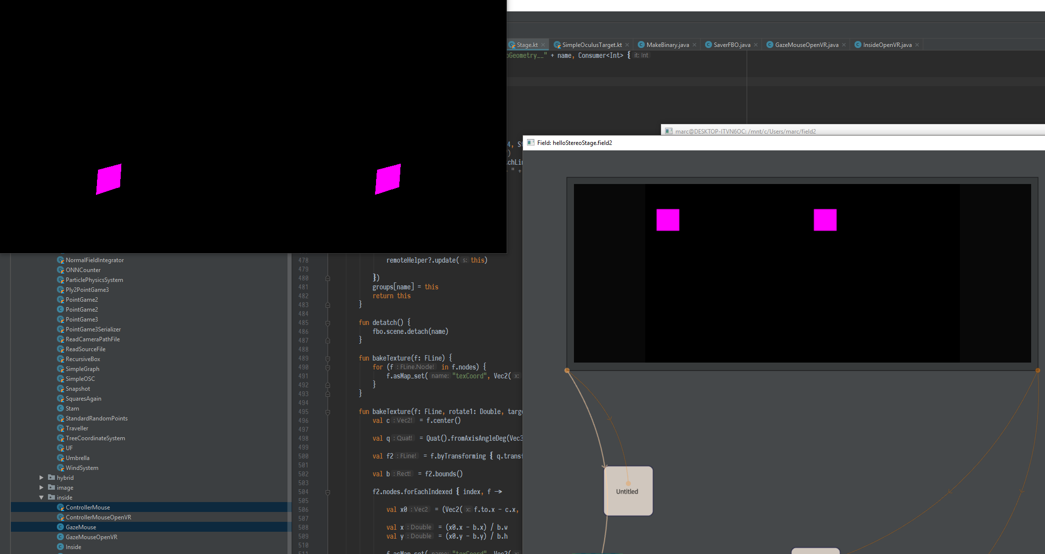Place the cursor on 'groups[name] = this' line
Viewport: 1045px width, 554px height.
tap(405, 287)
